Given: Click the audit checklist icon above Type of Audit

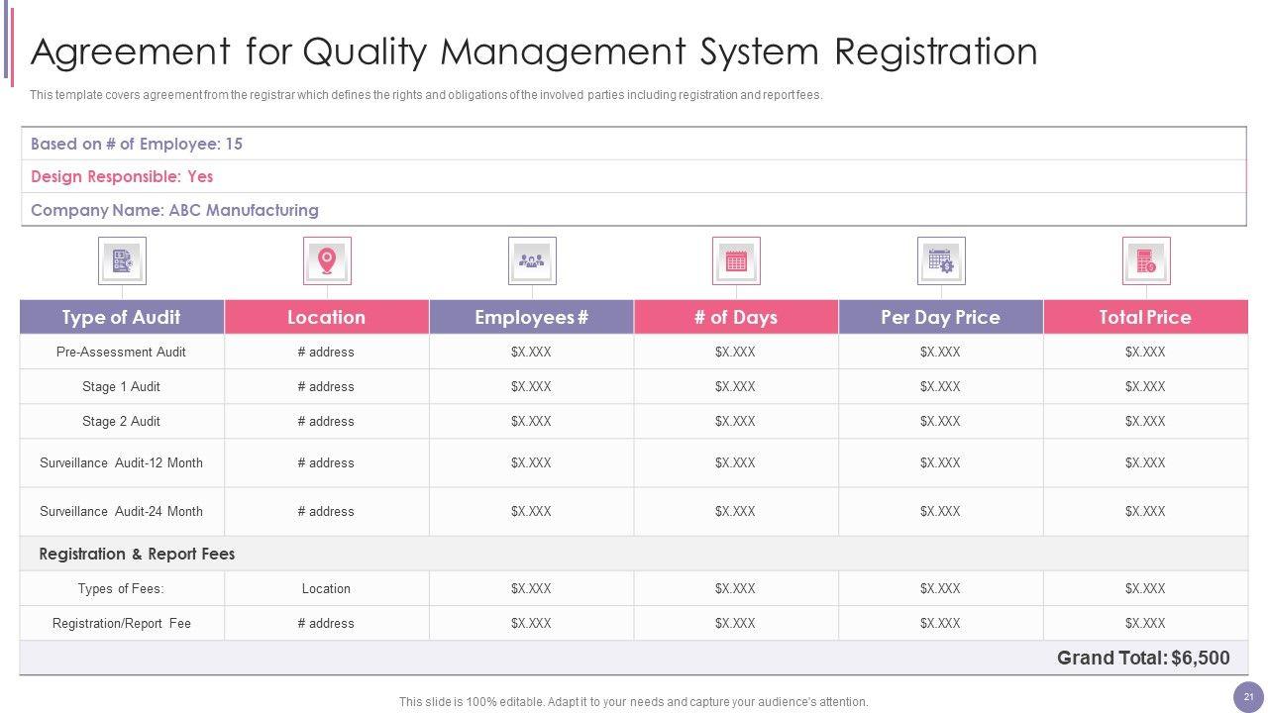Looking at the screenshot, I should [122, 260].
